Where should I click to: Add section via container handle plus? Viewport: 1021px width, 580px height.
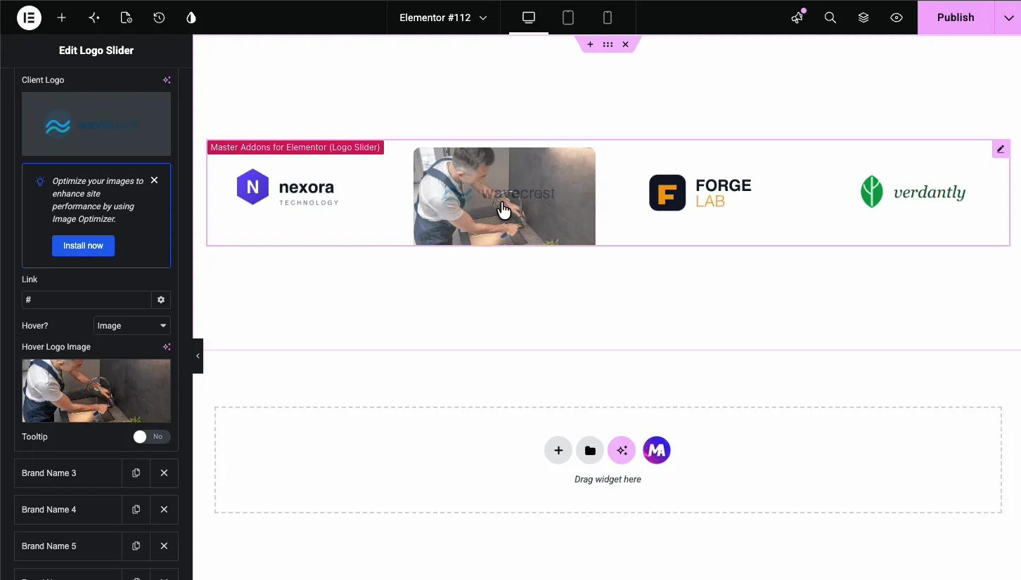click(590, 44)
